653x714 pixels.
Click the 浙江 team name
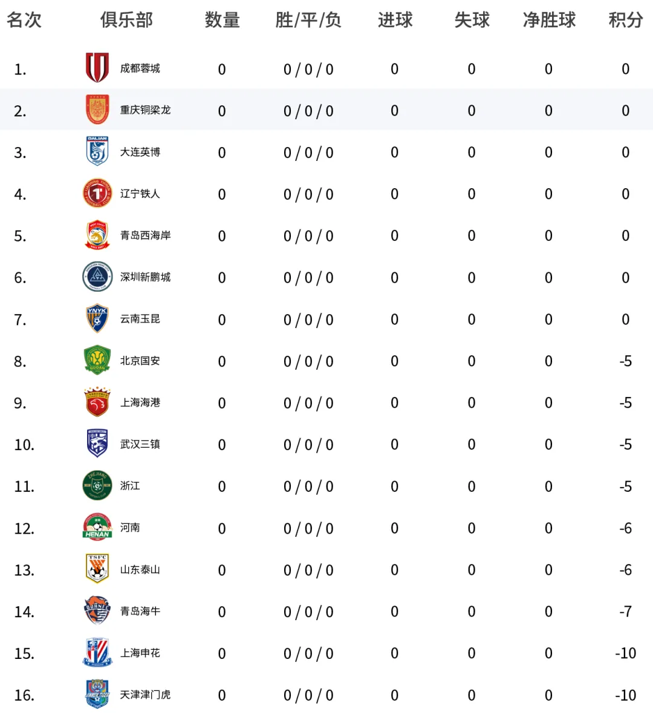[x=130, y=486]
